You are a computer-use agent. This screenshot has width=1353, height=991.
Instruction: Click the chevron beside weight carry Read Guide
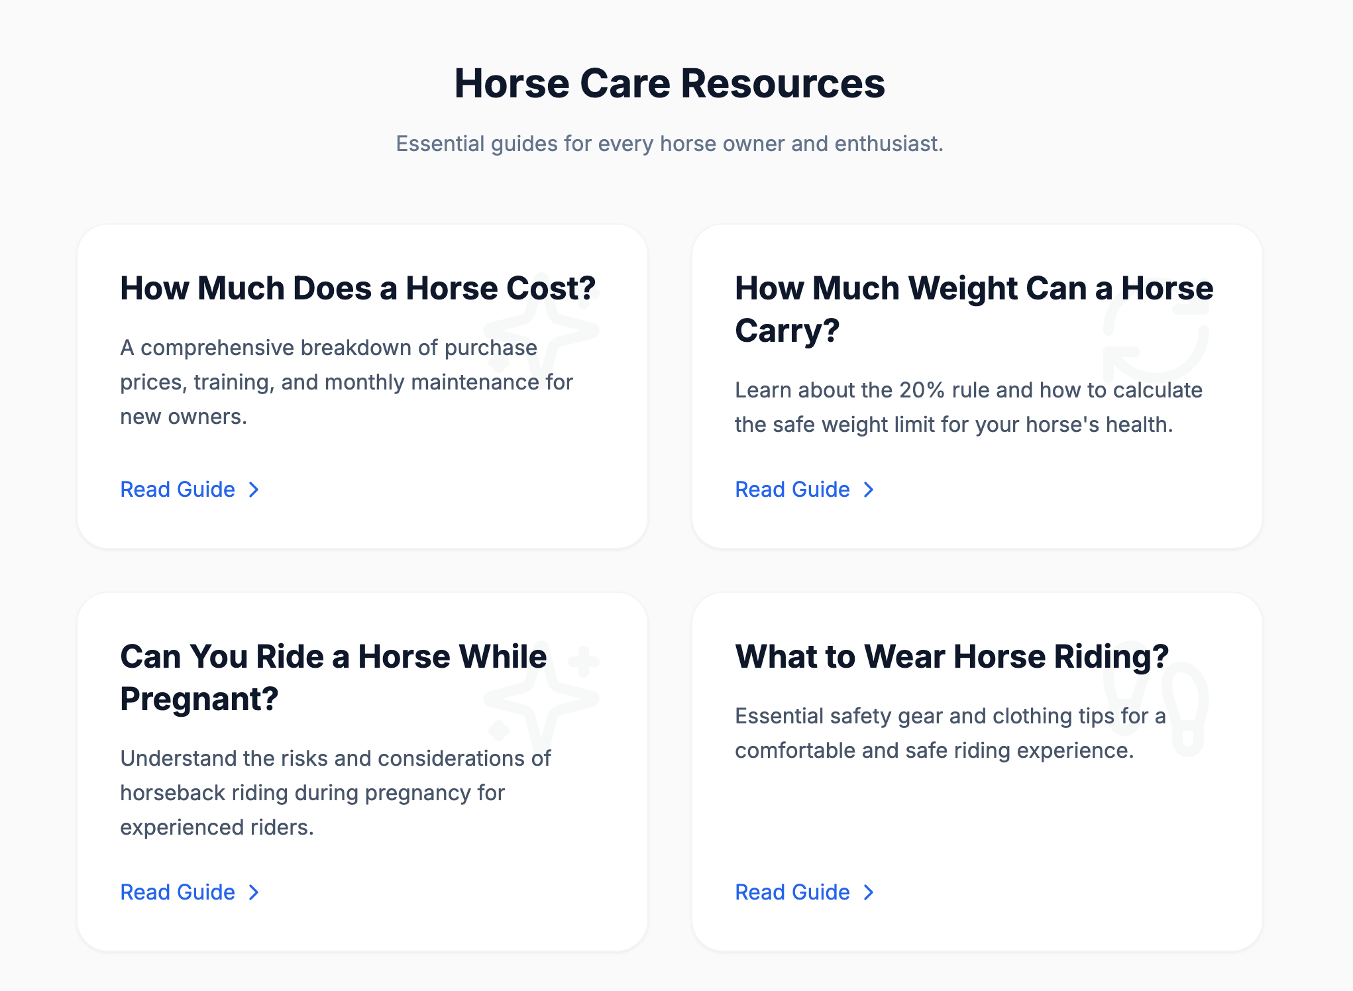click(x=868, y=490)
